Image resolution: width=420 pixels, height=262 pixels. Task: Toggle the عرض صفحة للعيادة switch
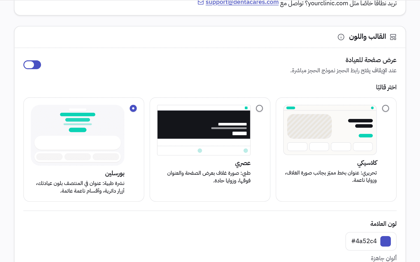32,65
